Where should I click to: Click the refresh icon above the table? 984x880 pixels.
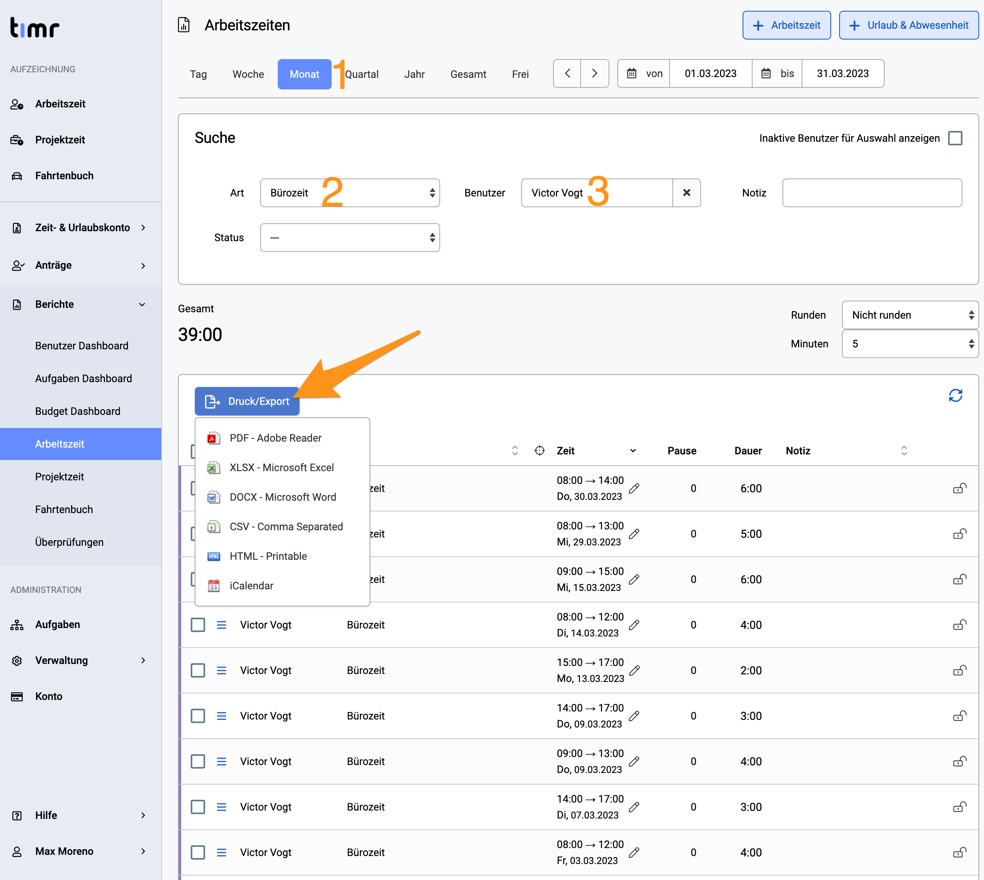point(955,396)
